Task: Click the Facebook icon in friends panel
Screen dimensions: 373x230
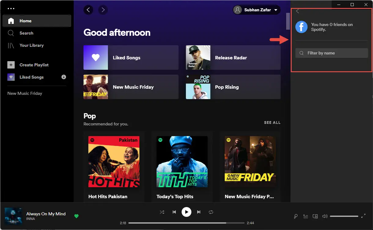Action: pyautogui.click(x=301, y=27)
